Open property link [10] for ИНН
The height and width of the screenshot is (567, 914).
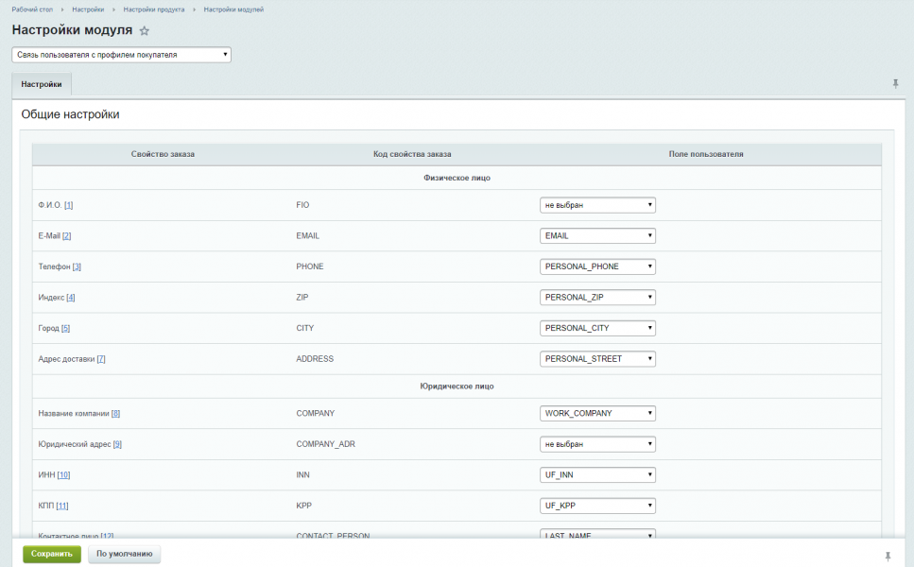(x=63, y=475)
